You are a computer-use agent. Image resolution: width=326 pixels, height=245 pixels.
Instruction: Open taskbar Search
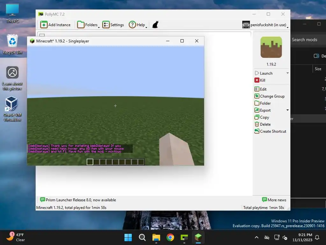(142, 237)
